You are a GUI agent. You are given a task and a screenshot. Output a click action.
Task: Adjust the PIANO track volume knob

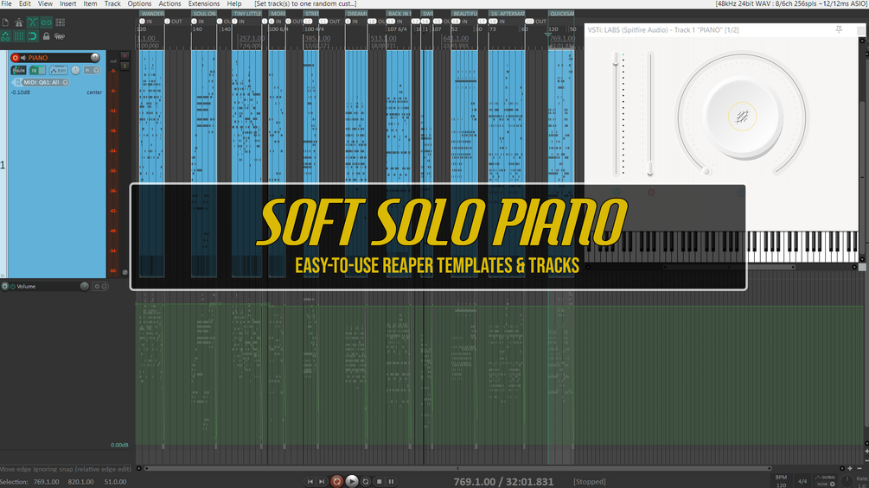pos(95,58)
